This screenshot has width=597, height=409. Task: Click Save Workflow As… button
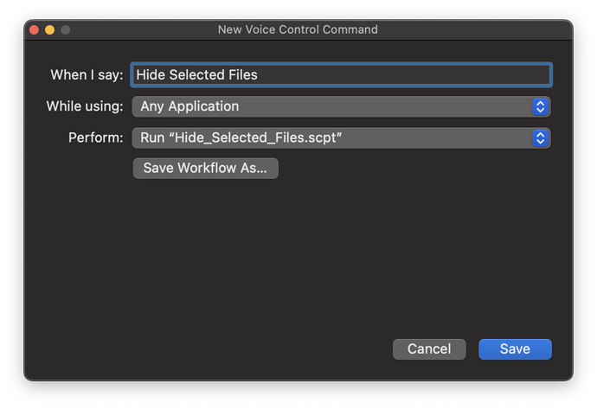[x=206, y=168]
